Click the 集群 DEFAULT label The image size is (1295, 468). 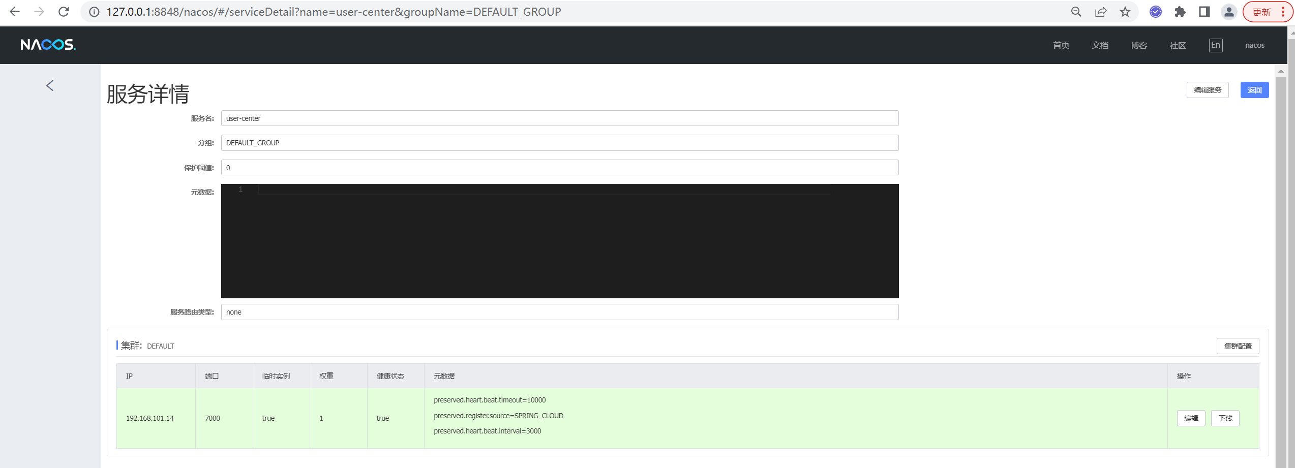click(x=148, y=346)
